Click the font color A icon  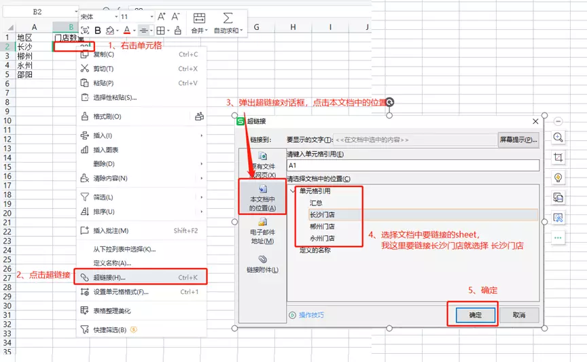[x=127, y=31]
